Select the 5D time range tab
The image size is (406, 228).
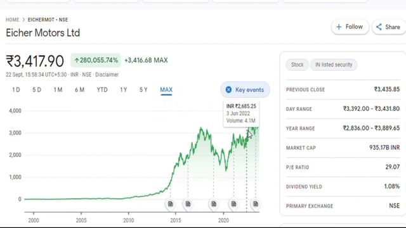37,90
